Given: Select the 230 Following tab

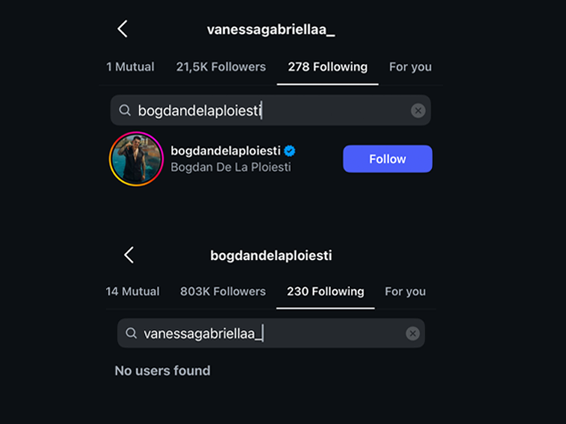Looking at the screenshot, I should coord(325,291).
